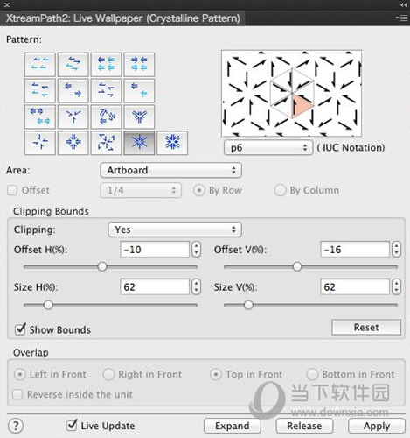Open the p6 IUC notation dropdown
Viewport: 410px width, 438px height.
[268, 147]
